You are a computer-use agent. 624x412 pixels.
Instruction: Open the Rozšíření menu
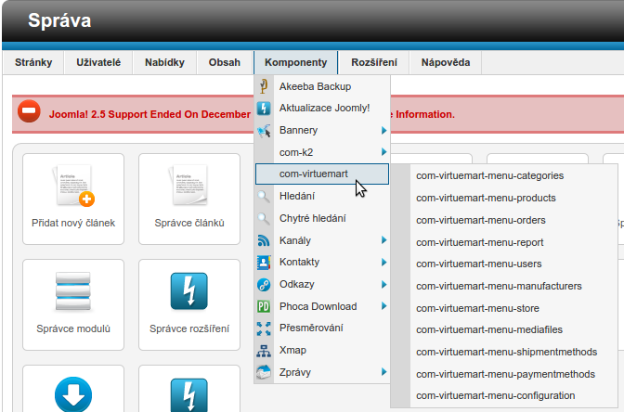(373, 62)
